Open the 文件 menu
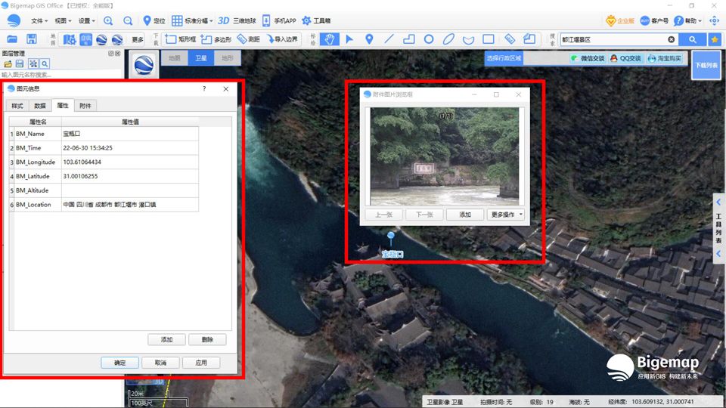The image size is (726, 408). click(39, 21)
